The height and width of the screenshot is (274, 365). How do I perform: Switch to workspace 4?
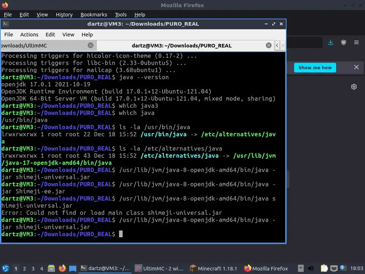(42, 268)
